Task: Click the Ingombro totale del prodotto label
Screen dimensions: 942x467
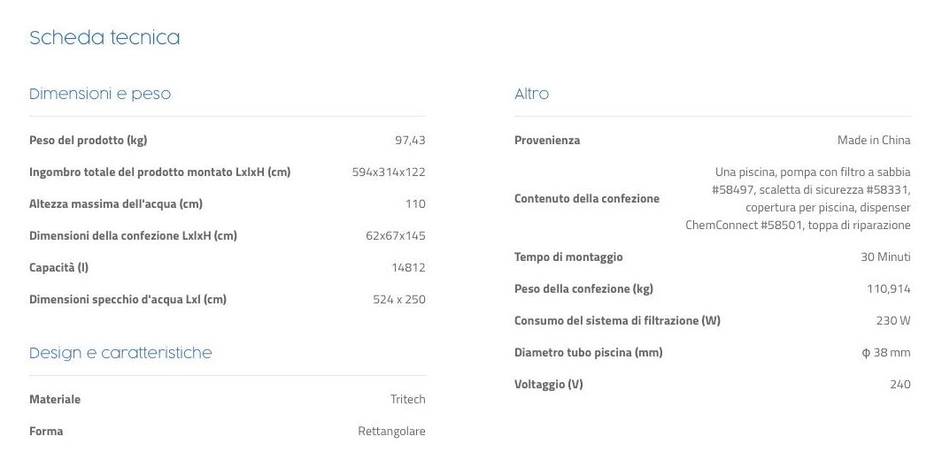Action: [x=159, y=172]
